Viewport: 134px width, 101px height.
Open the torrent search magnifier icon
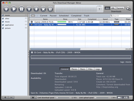[128, 8]
